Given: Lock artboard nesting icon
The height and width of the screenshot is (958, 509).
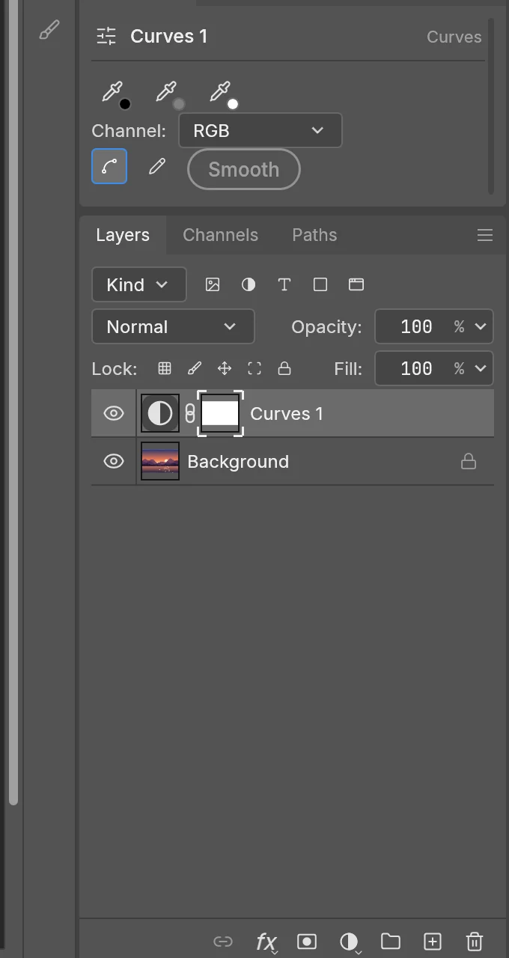Looking at the screenshot, I should click(254, 368).
